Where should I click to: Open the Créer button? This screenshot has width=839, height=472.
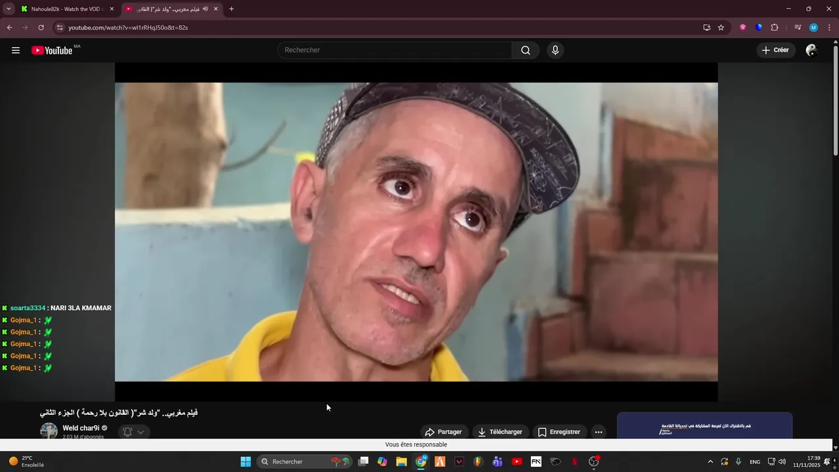[775, 50]
